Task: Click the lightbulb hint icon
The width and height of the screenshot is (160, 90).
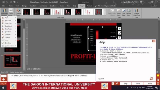Action: click(x=158, y=76)
